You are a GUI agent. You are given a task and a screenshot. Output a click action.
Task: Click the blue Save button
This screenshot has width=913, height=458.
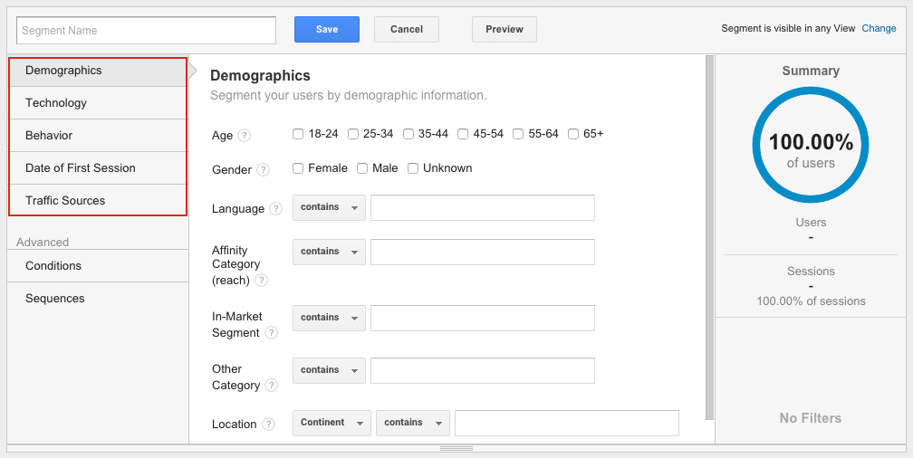(326, 29)
